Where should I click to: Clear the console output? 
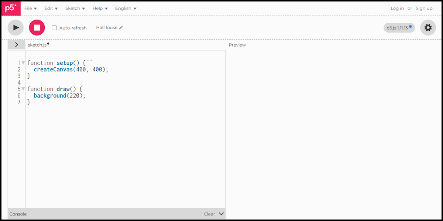(209, 214)
